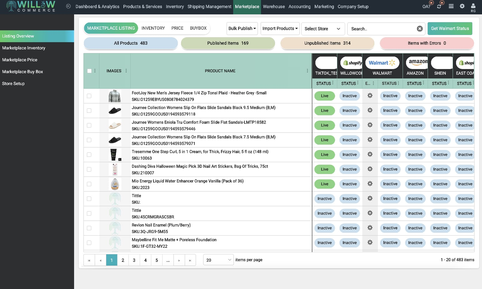This screenshot has height=289, width=482.
Task: Click product thumbnail of Mio Energy Water Enhancer
Action: tap(115, 184)
